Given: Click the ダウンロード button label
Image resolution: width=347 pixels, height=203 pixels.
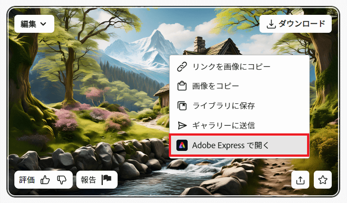Looking at the screenshot, I should point(302,23).
